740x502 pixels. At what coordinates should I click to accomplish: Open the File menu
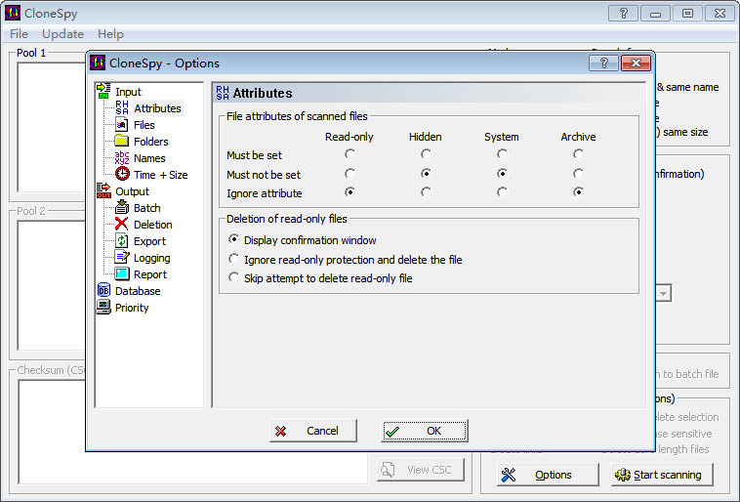tap(20, 34)
